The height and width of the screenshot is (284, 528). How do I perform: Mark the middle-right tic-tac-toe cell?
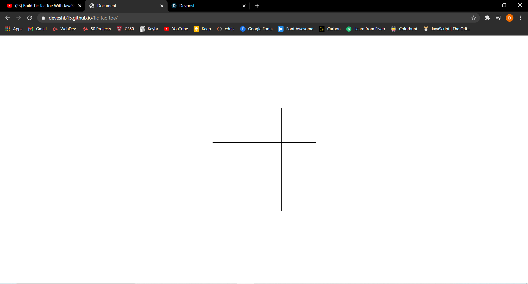[x=299, y=160]
